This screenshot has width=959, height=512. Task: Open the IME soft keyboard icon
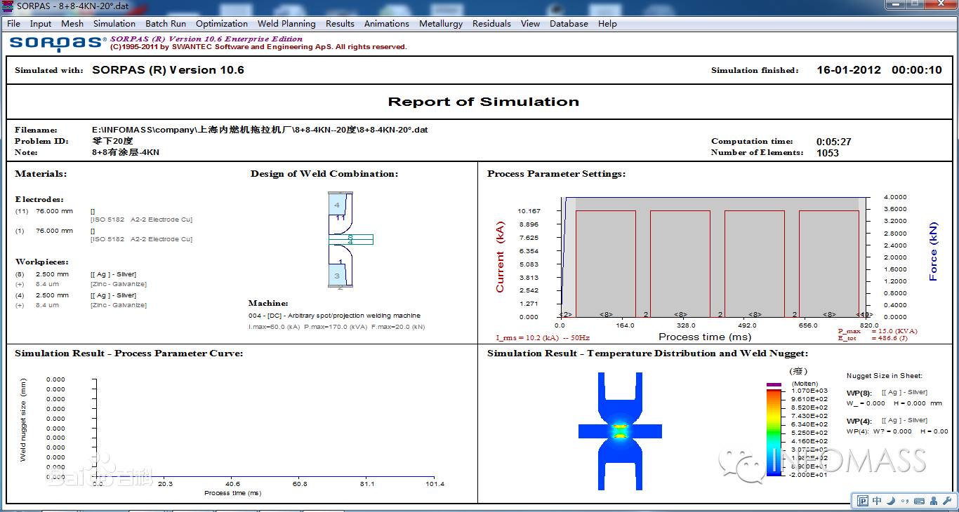pyautogui.click(x=918, y=501)
